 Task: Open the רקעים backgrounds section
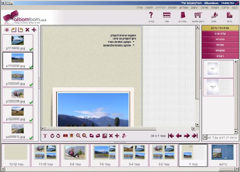tap(220, 55)
